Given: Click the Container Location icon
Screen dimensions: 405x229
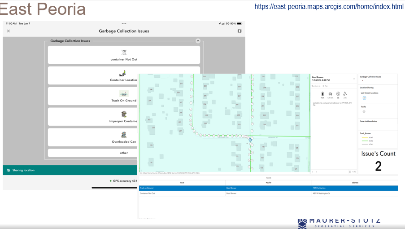Looking at the screenshot, I should (x=123, y=73).
